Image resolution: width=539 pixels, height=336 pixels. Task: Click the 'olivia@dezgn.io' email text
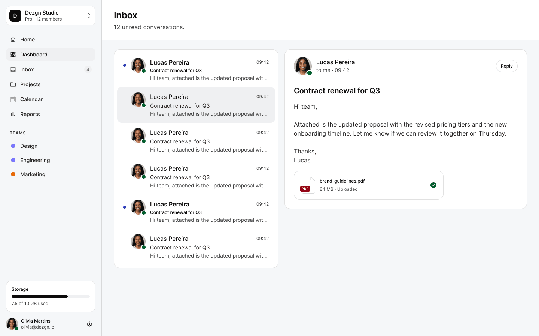click(37, 327)
